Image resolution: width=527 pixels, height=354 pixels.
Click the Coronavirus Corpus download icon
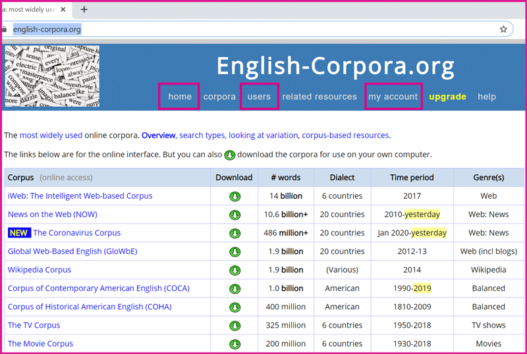pyautogui.click(x=235, y=233)
